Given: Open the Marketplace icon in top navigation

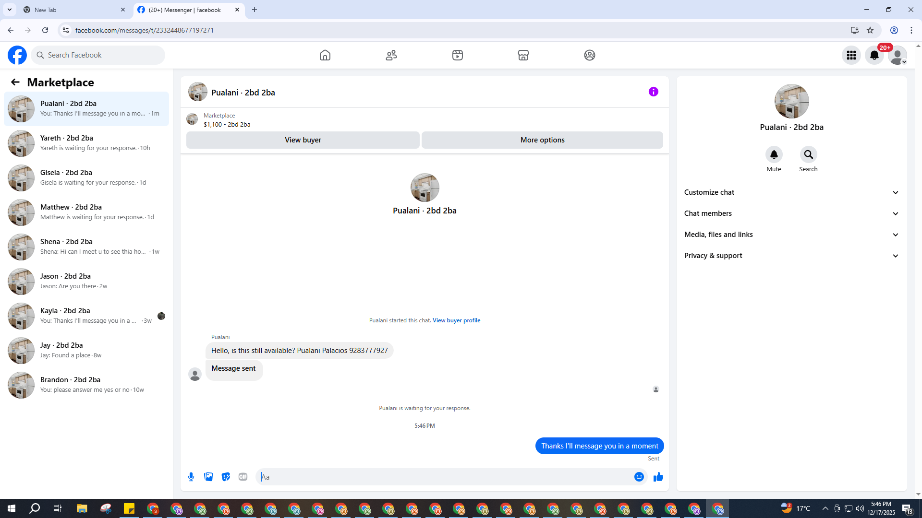Looking at the screenshot, I should (523, 55).
